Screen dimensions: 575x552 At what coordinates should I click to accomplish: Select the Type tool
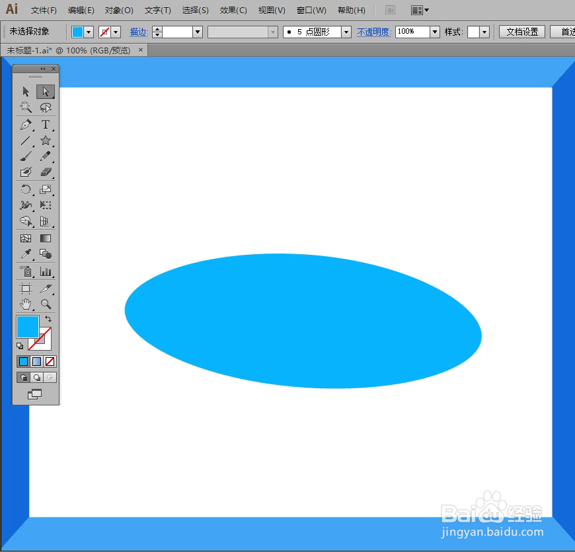46,125
